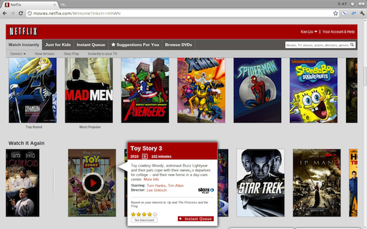This screenshot has height=229, width=367.
Task: Expand the Genres dropdown
Action: (18, 54)
